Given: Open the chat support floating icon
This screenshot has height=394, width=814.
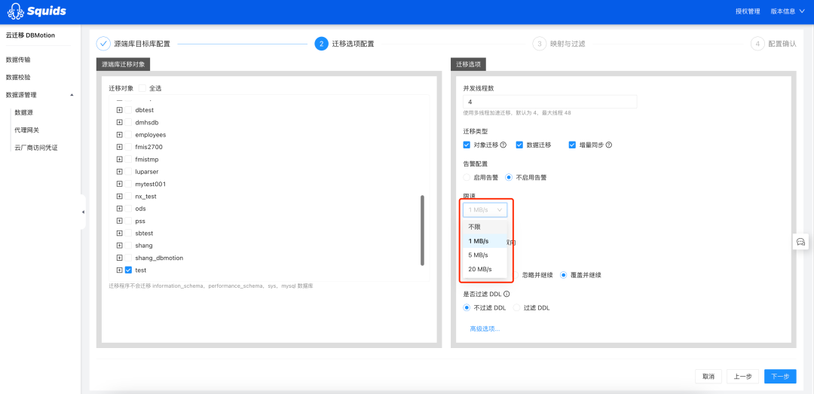Looking at the screenshot, I should point(800,241).
